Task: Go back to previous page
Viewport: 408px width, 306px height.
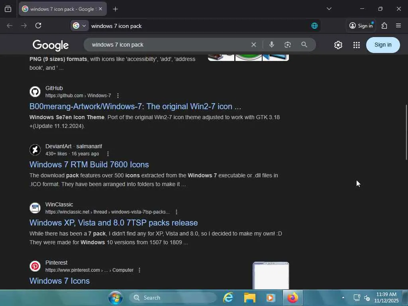Action: point(10,26)
